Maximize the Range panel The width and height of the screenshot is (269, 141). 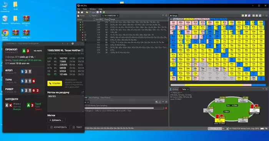[x=267, y=16]
